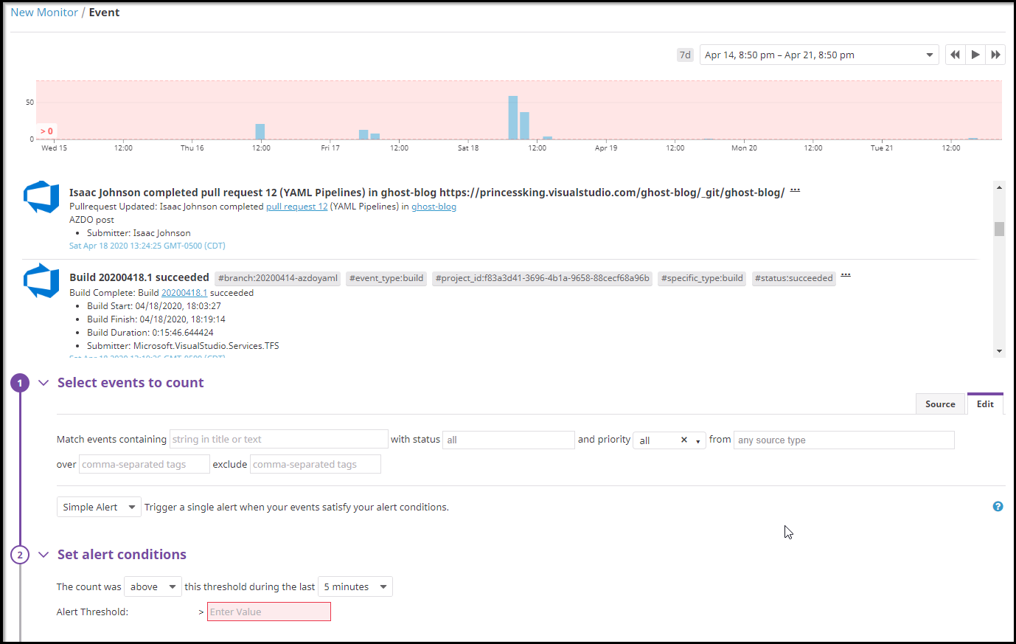
Task: Collapse the Set alert conditions section
Action: 44,555
